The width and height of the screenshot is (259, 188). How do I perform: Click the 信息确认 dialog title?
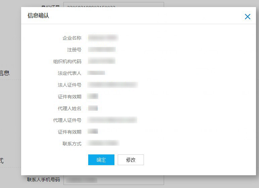(x=38, y=15)
